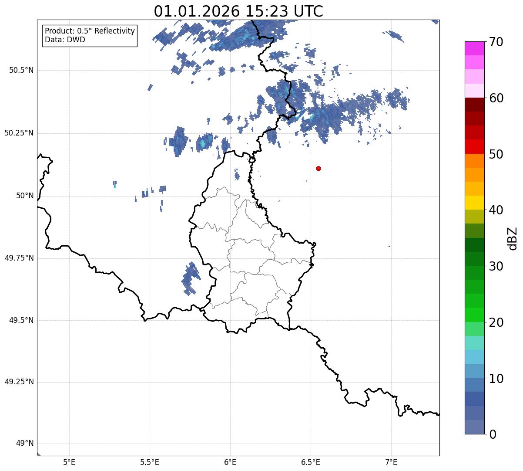Click the 30 dBZ colorbar tick label
Viewport: 523px width, 471px height.
496,266
